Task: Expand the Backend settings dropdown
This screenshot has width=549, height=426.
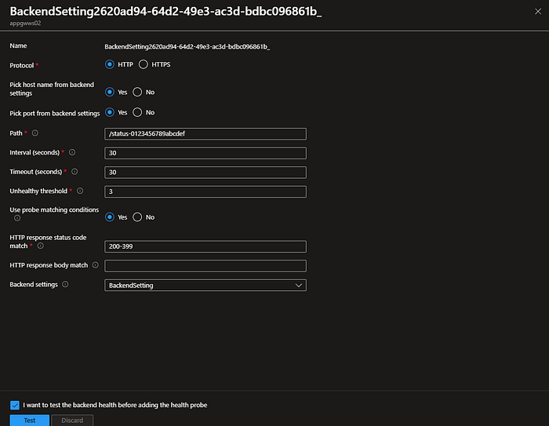Action: coord(205,285)
